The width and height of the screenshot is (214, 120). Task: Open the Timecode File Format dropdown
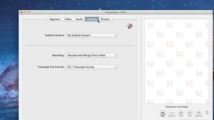pyautogui.click(x=91, y=67)
